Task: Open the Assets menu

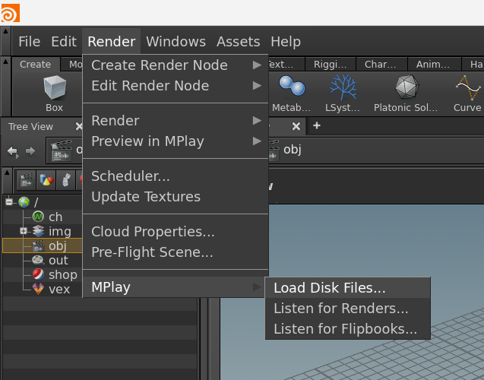Action: click(238, 42)
